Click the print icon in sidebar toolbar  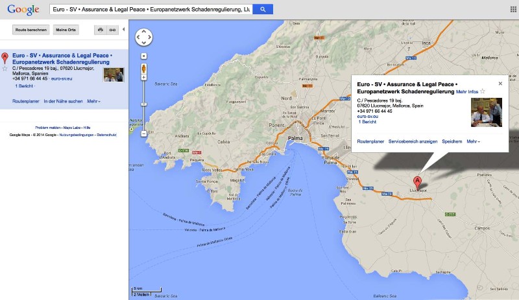[x=101, y=30]
